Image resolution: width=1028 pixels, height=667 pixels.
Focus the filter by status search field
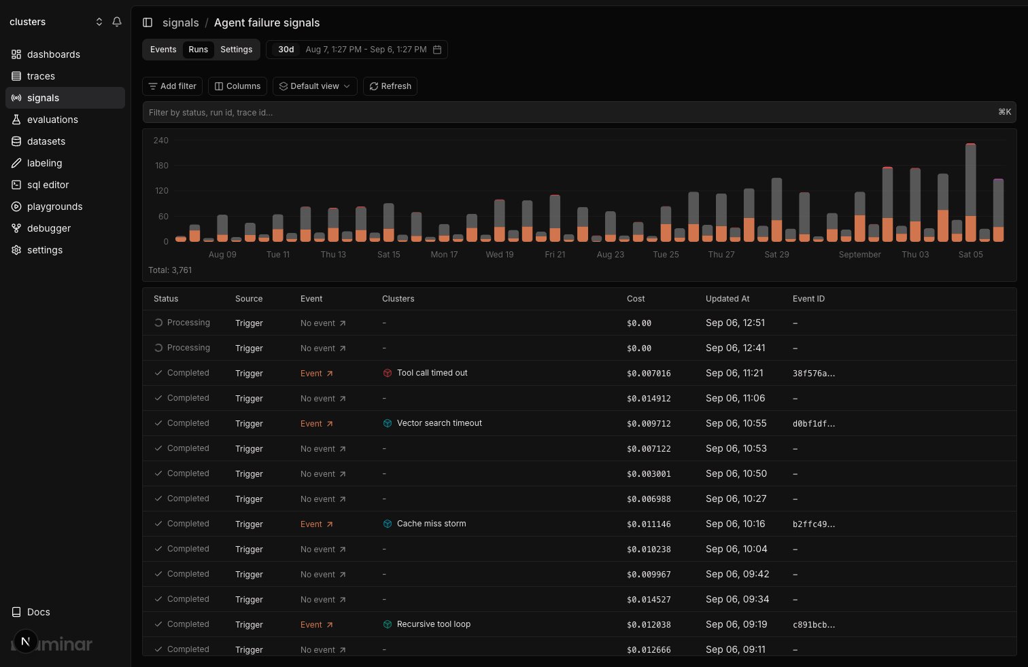(579, 112)
